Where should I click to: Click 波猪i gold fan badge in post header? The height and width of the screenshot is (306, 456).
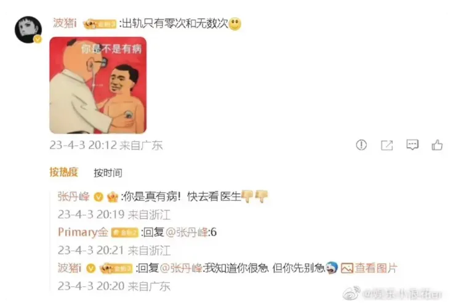[x=100, y=24]
